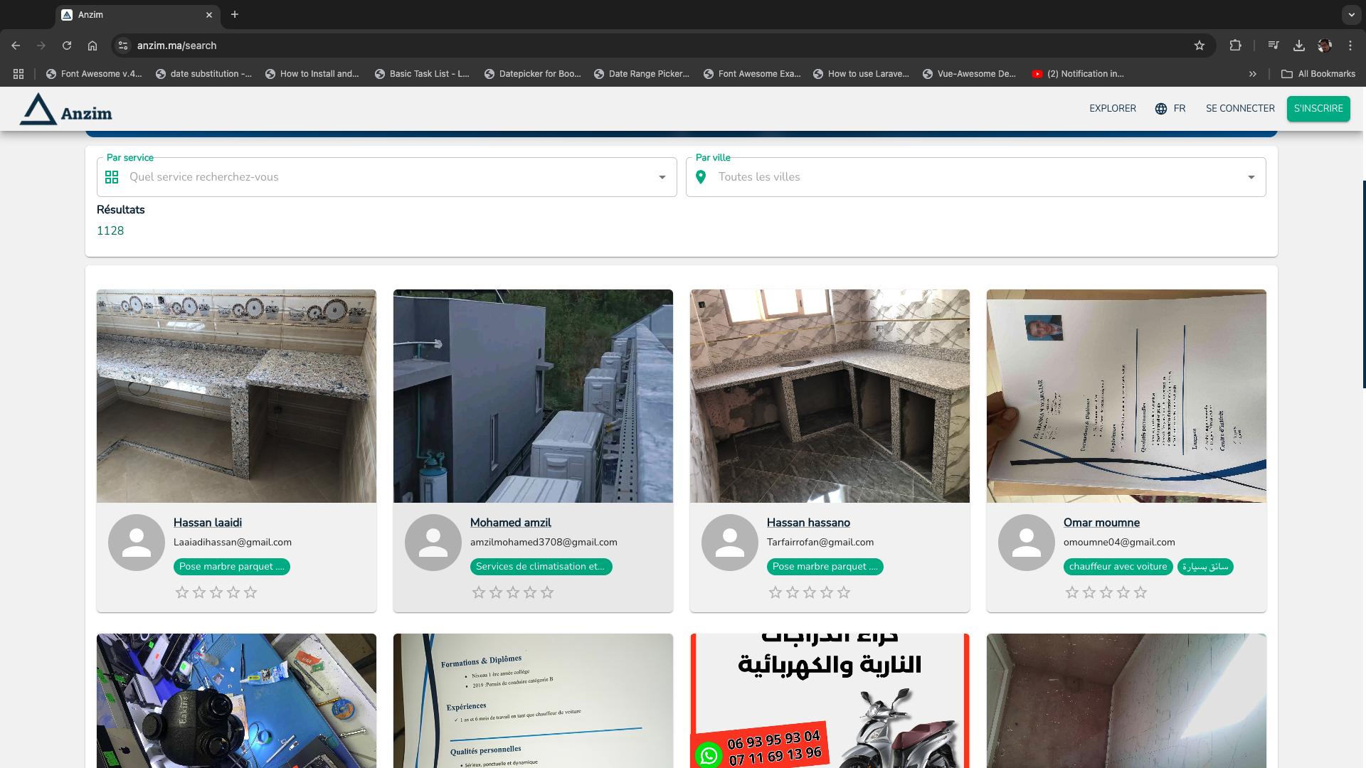Open the 'Toutes les villes' dropdown
1366x768 pixels.
(1251, 177)
